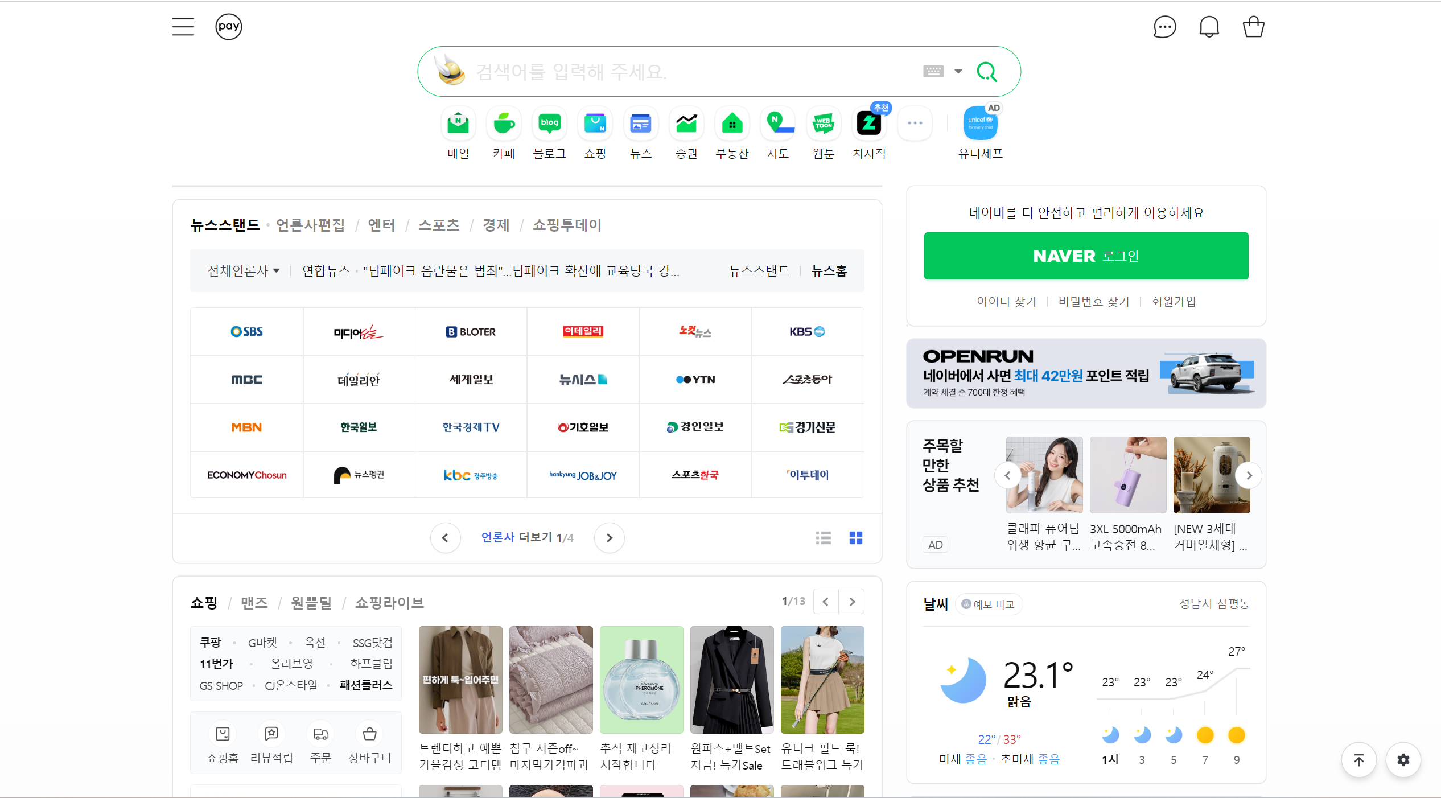The image size is (1441, 798).
Task: Click the hamburger menu icon
Action: pyautogui.click(x=183, y=27)
